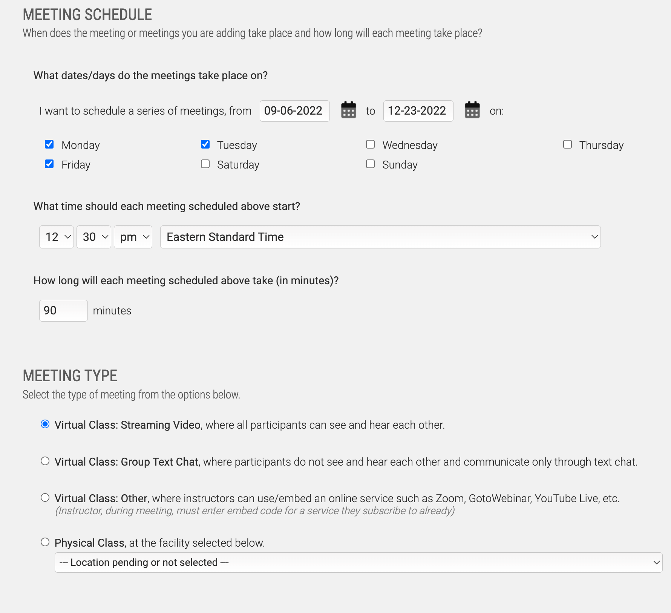The image size is (671, 613).
Task: Open the start date calendar picker icon
Action: pyautogui.click(x=348, y=110)
